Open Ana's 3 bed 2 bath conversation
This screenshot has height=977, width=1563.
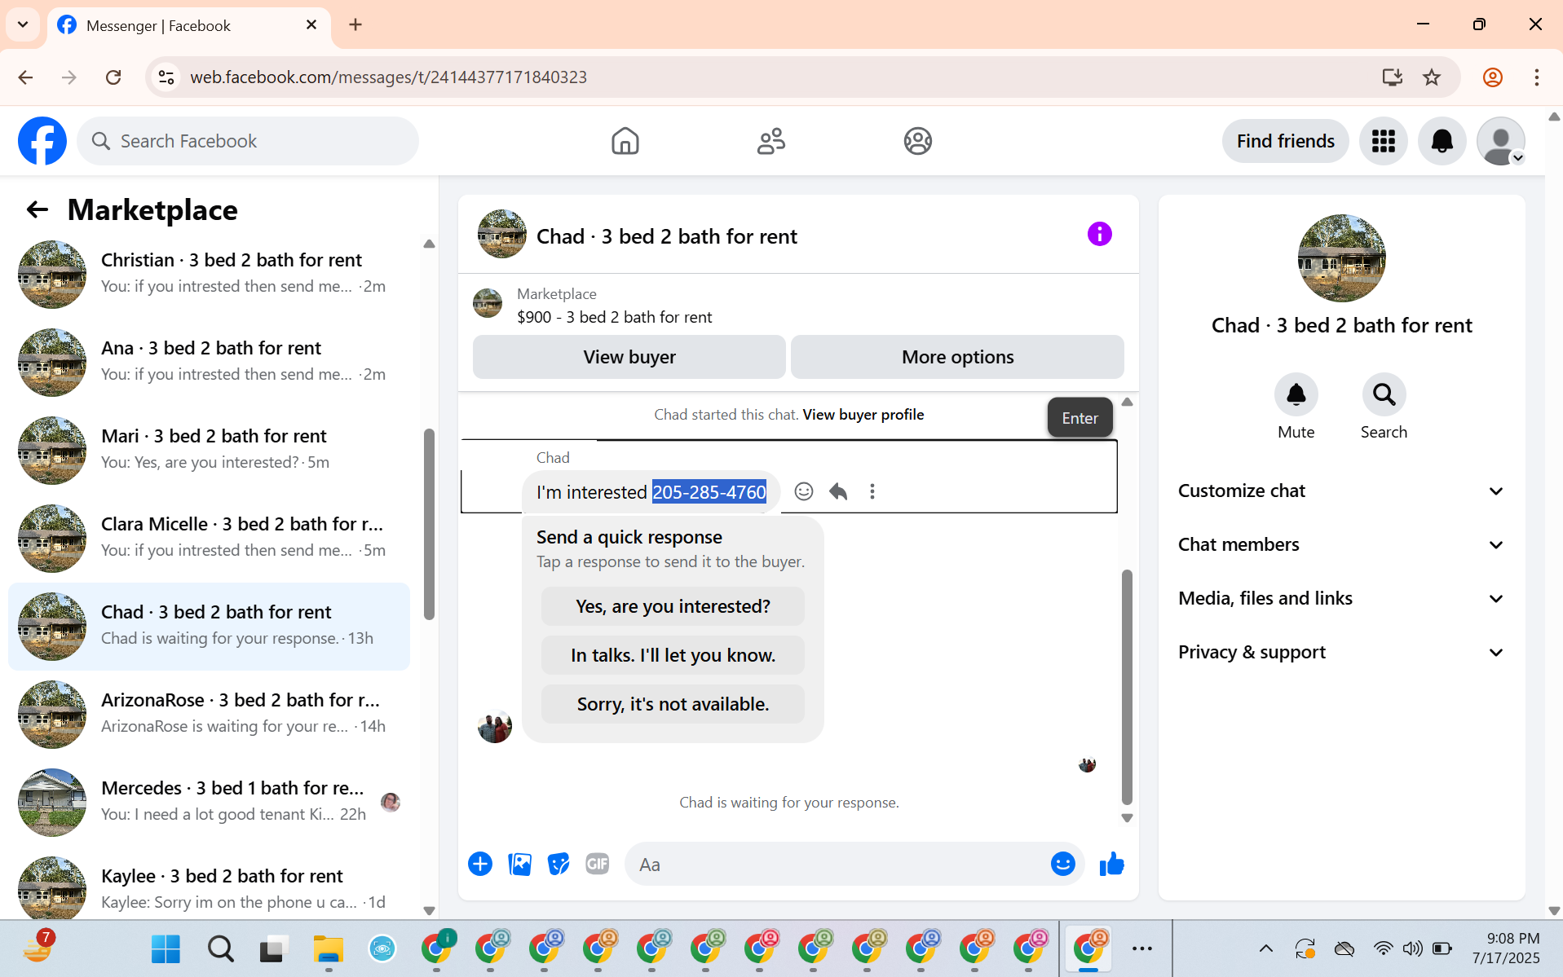pos(209,362)
